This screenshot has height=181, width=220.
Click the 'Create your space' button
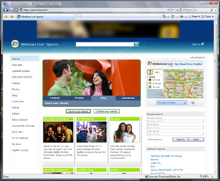106,111
